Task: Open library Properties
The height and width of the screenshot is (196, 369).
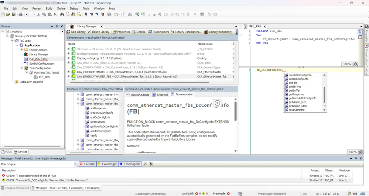Action: coord(122,32)
